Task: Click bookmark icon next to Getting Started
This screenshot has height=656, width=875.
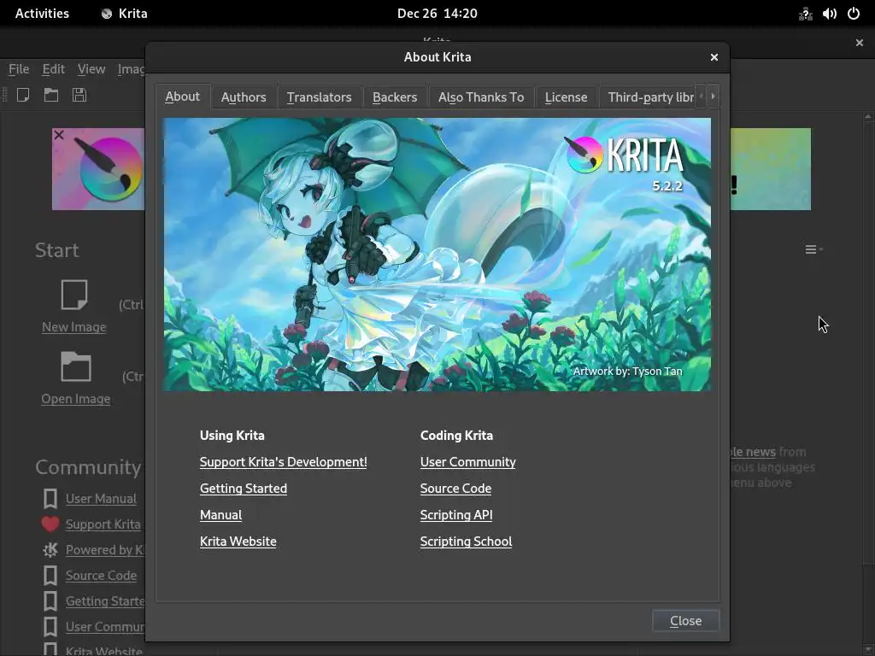Action: pos(50,601)
